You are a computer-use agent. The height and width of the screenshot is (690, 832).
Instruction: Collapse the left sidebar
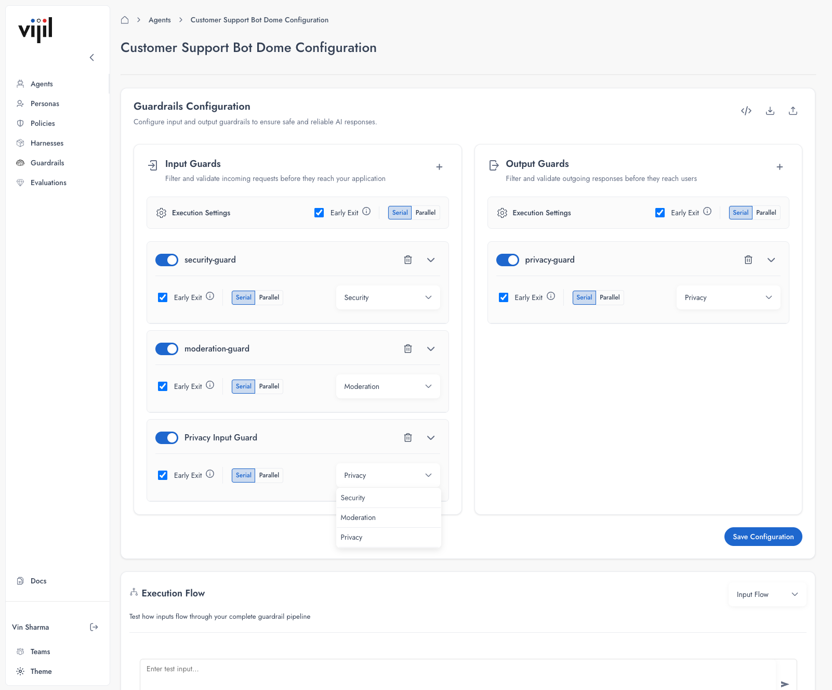click(92, 57)
